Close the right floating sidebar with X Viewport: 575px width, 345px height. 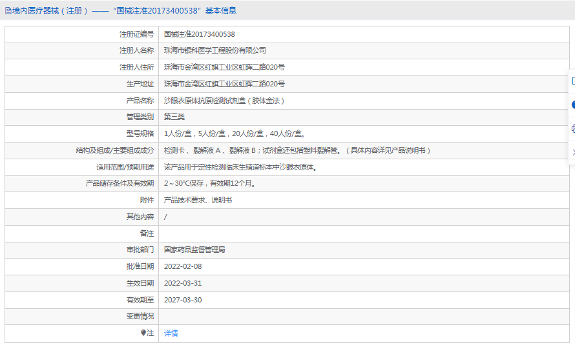(572, 152)
